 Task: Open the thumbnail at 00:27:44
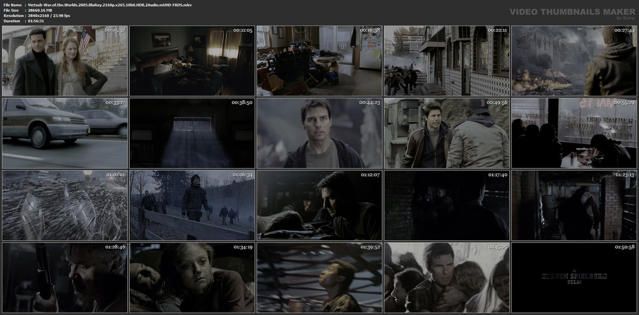point(574,61)
